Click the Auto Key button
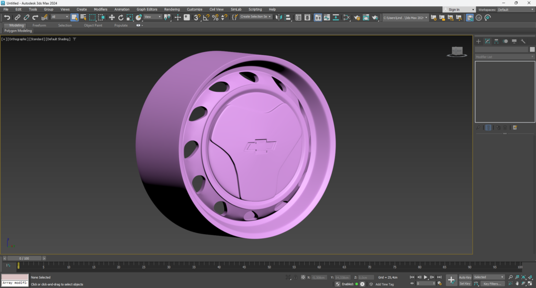The width and height of the screenshot is (536, 288). click(465, 278)
